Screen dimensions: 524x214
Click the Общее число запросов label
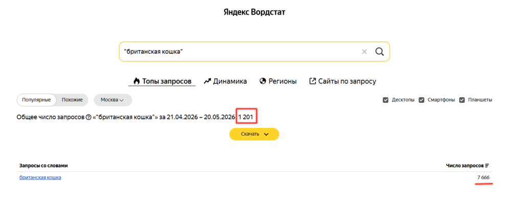click(51, 117)
